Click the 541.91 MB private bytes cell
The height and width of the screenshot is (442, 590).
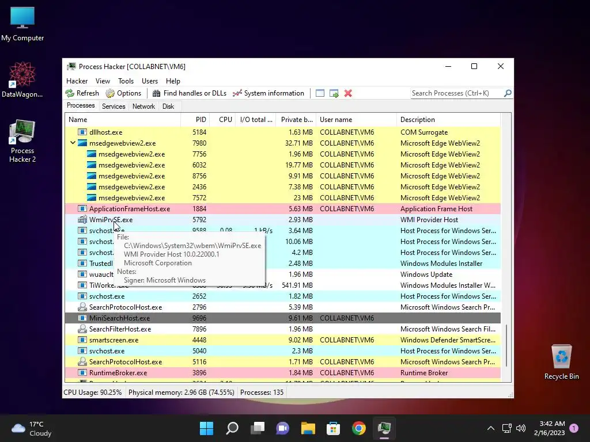(297, 285)
